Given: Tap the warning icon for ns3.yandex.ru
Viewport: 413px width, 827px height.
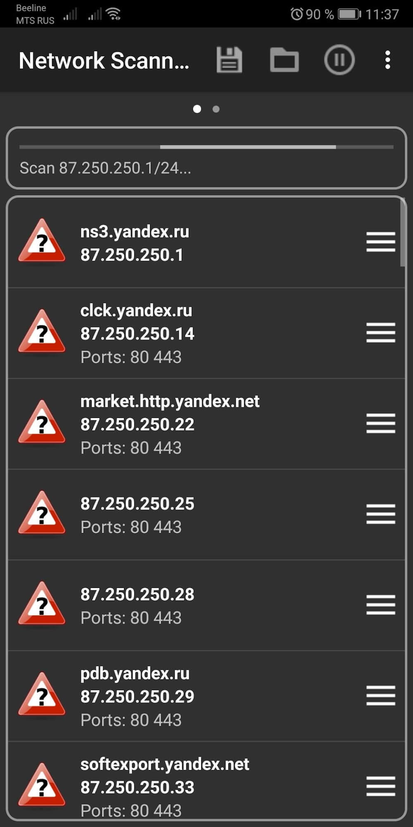Looking at the screenshot, I should (x=42, y=241).
